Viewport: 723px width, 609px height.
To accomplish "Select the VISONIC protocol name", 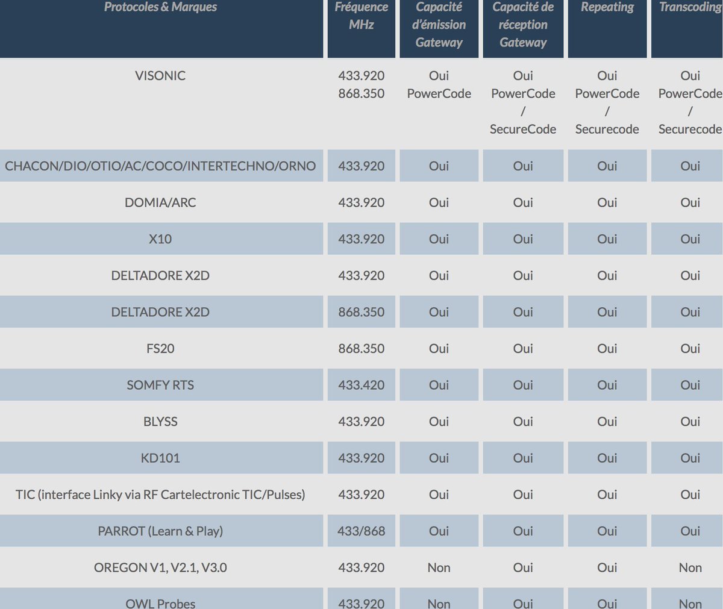I will [x=160, y=76].
